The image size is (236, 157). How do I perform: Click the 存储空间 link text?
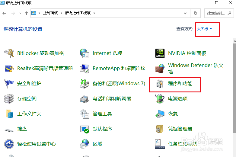(x=27, y=99)
